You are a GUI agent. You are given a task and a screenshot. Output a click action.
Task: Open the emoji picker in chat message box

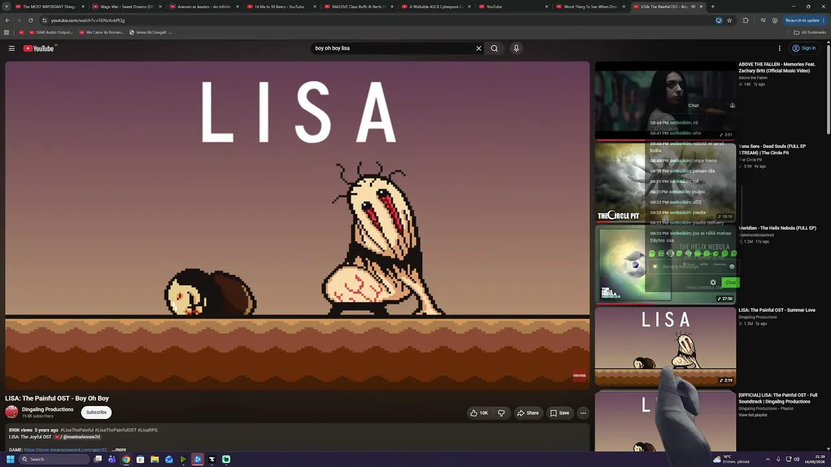coord(732,267)
